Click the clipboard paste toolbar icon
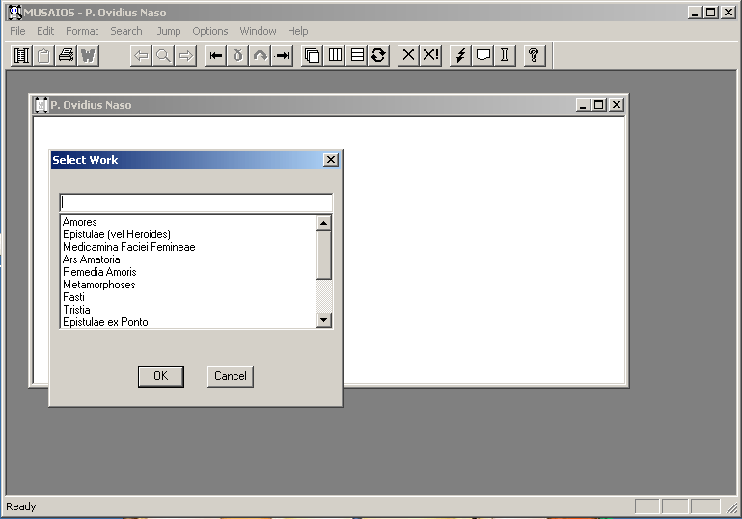 click(43, 55)
